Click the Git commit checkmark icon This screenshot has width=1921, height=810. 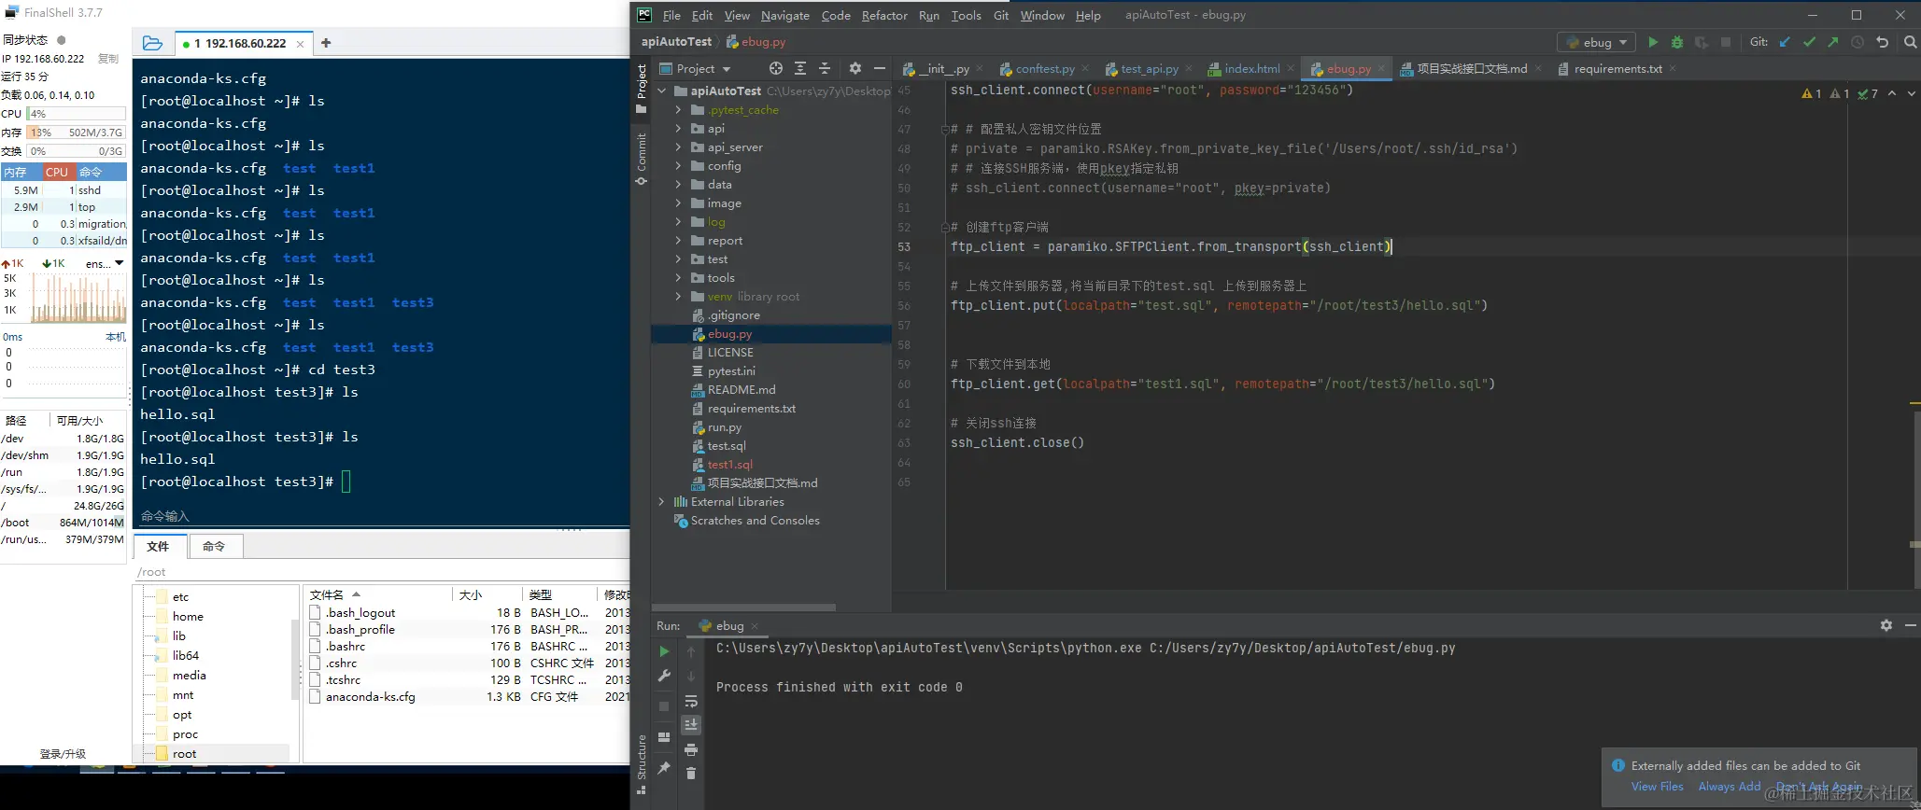click(x=1809, y=42)
